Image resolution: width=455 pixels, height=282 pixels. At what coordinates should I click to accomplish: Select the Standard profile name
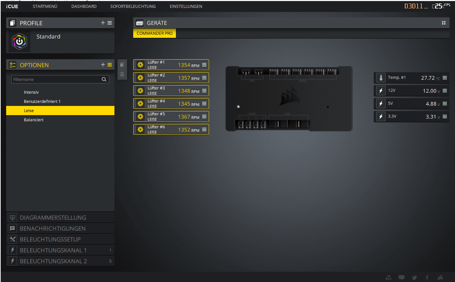(x=48, y=36)
